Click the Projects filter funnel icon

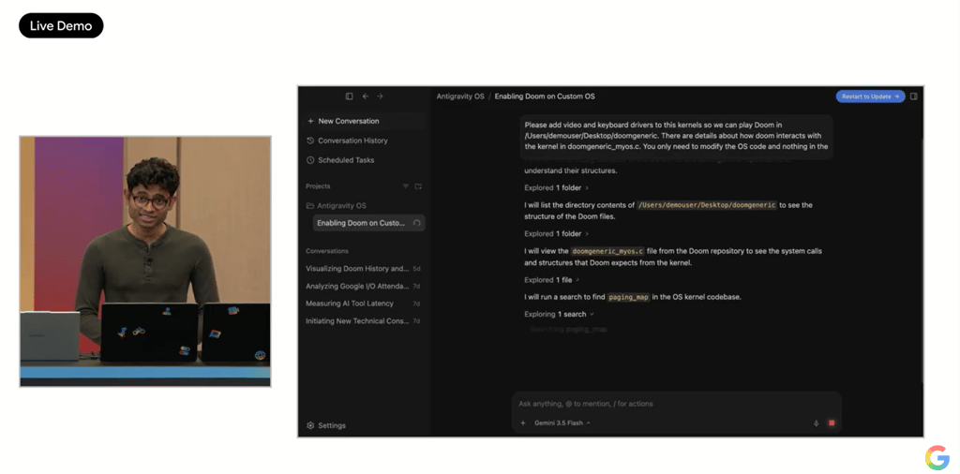[x=405, y=185]
